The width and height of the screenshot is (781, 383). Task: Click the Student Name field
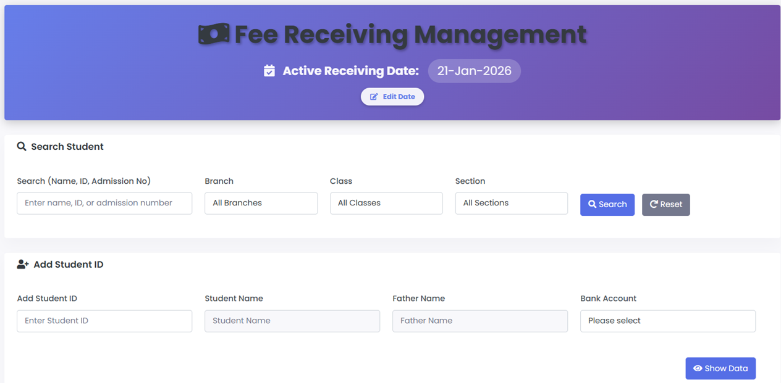tap(292, 321)
